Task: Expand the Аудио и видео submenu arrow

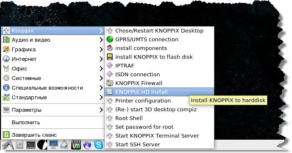Action: tap(101, 40)
